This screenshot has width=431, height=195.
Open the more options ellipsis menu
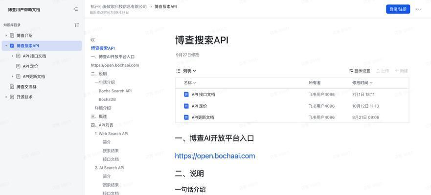(418, 9)
